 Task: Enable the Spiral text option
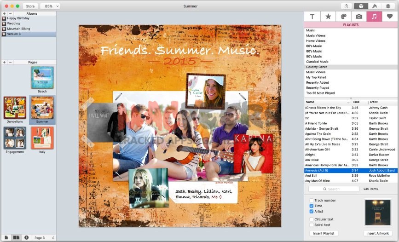(x=312, y=225)
